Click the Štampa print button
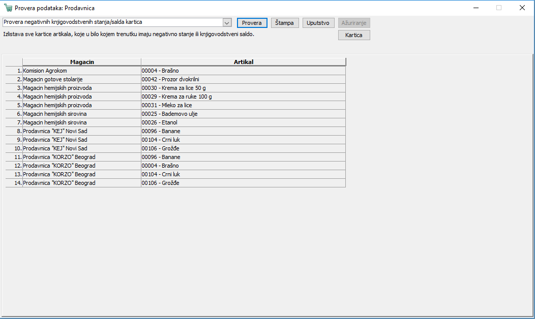The height and width of the screenshot is (319, 535). click(x=285, y=23)
